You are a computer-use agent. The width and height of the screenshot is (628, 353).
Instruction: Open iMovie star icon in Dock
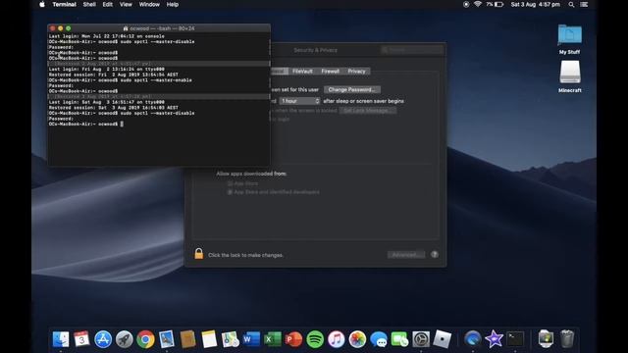click(494, 339)
